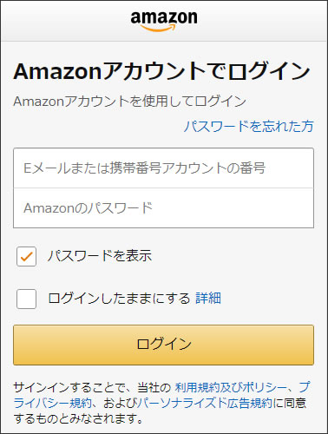Focus the Eメールまたは携帯番号 input field

point(163,168)
